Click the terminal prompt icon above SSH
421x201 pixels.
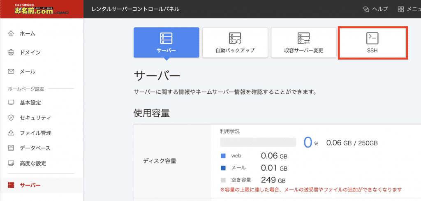372,38
